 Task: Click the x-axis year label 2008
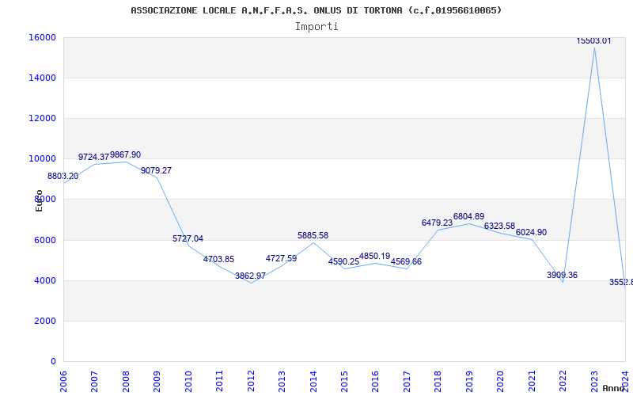coord(126,381)
